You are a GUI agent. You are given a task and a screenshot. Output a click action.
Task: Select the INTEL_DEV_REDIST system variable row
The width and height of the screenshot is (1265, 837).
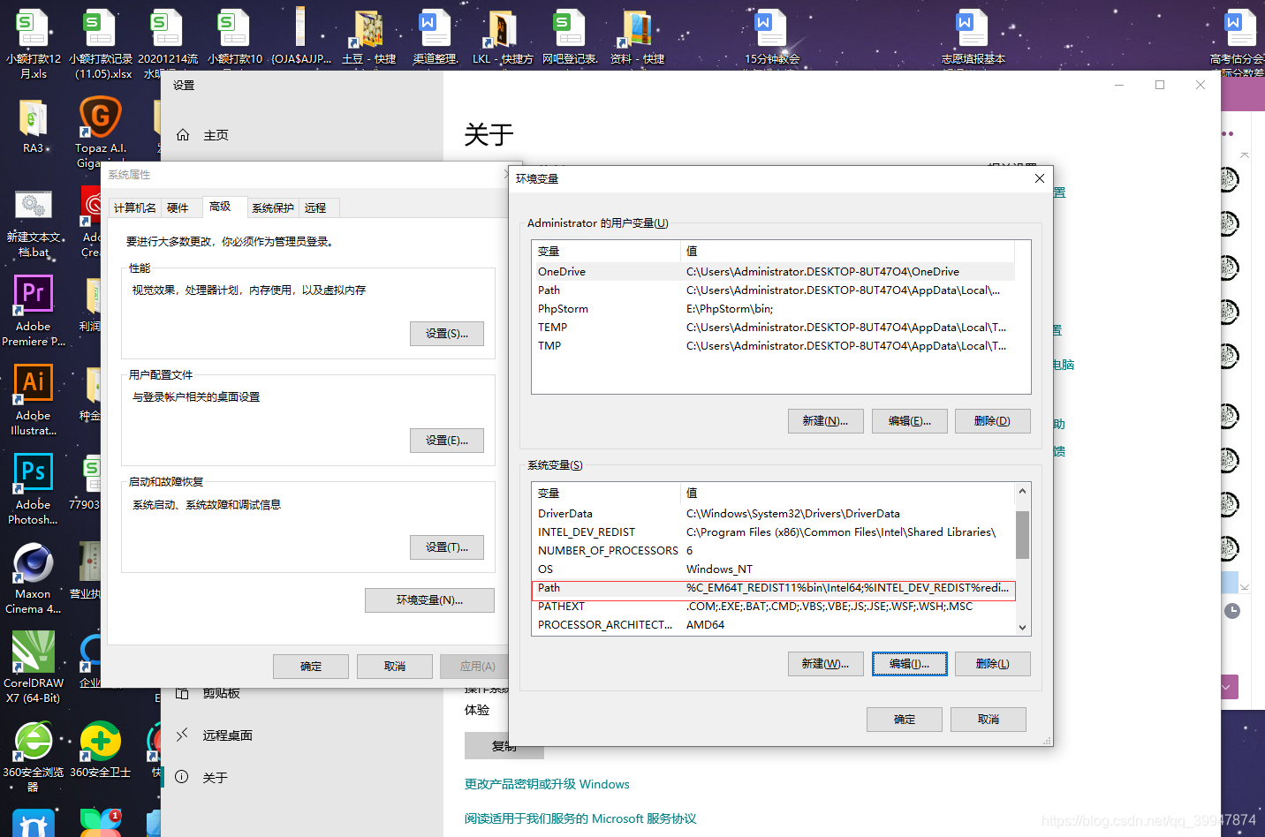pyautogui.click(x=774, y=532)
